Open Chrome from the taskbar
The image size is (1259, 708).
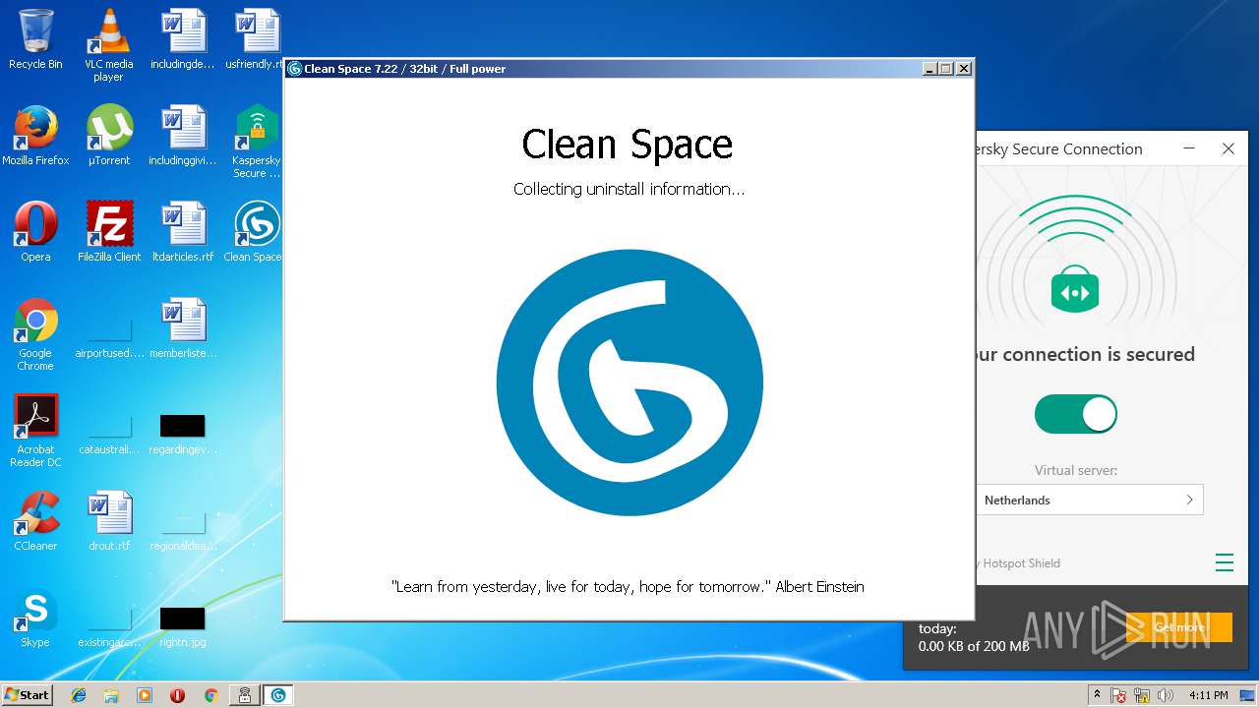[210, 695]
